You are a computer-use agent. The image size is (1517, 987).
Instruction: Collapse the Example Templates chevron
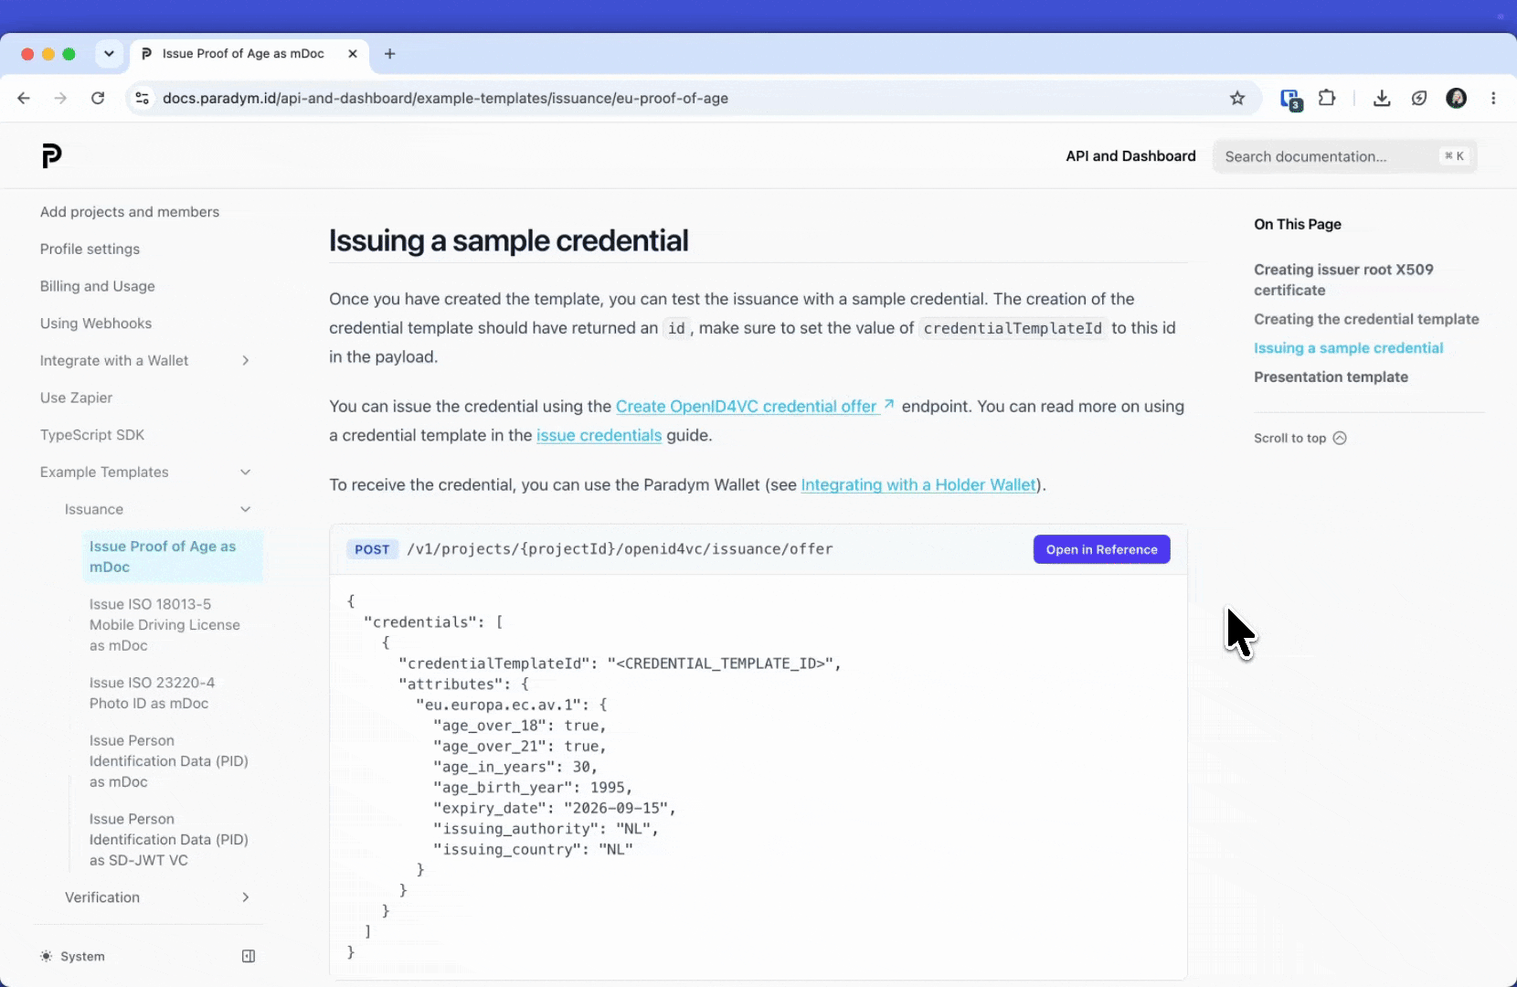[245, 472]
